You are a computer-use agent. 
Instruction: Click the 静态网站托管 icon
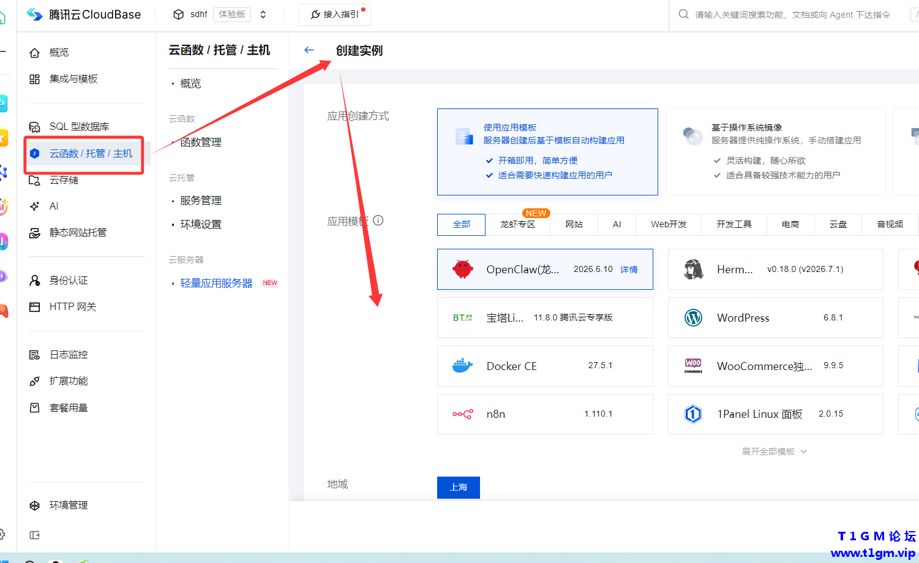[x=35, y=233]
